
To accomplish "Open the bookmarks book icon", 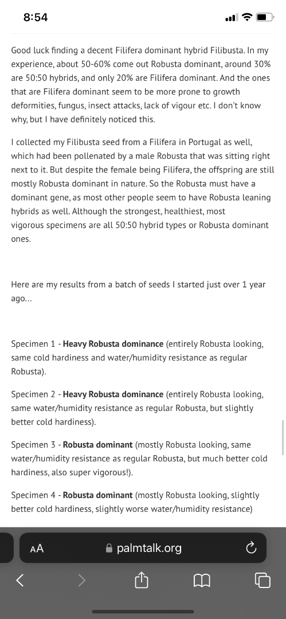I will pyautogui.click(x=202, y=580).
